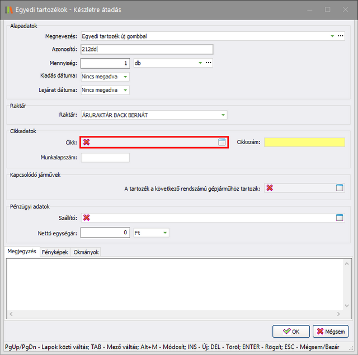The height and width of the screenshot is (355, 358).
Task: Switch to the Fényképek tab
Action: pyautogui.click(x=56, y=252)
